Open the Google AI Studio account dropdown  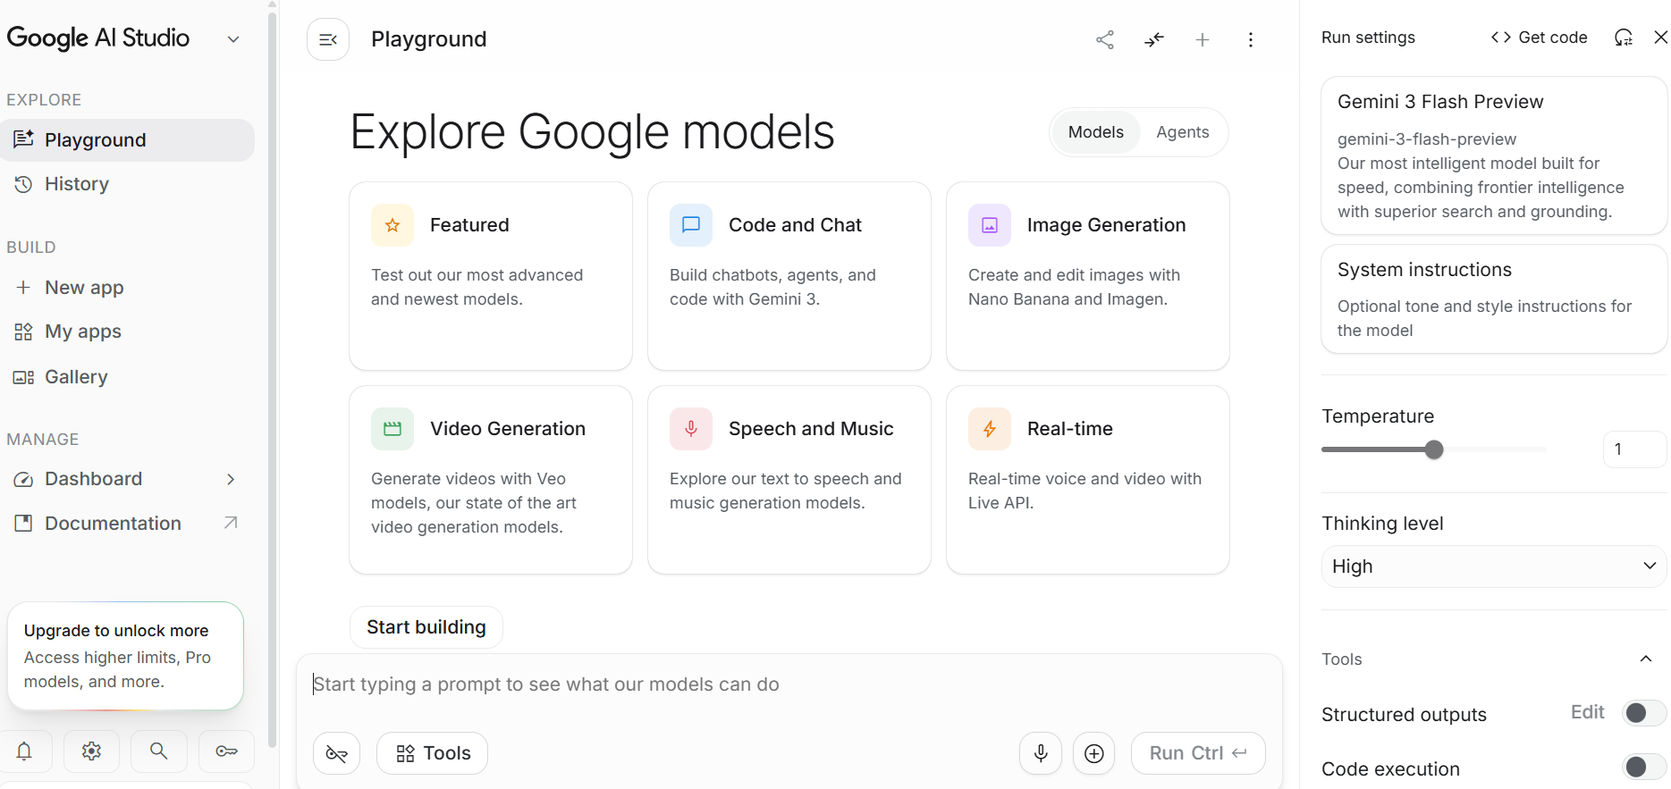[x=233, y=39]
